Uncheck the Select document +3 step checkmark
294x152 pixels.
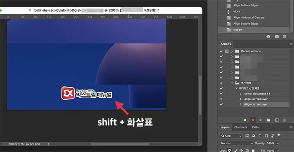(221, 93)
